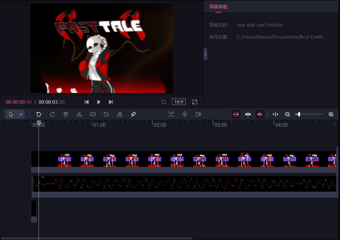340x240 pixels.
Task: Select the video clip with character thumbnails
Action: pos(183,162)
